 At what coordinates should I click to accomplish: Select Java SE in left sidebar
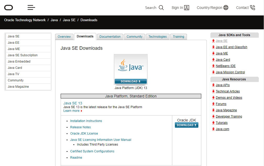28,36
